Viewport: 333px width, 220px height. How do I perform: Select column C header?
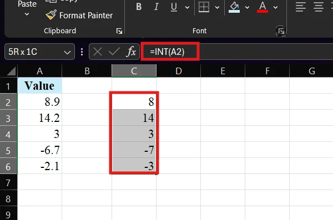(134, 71)
